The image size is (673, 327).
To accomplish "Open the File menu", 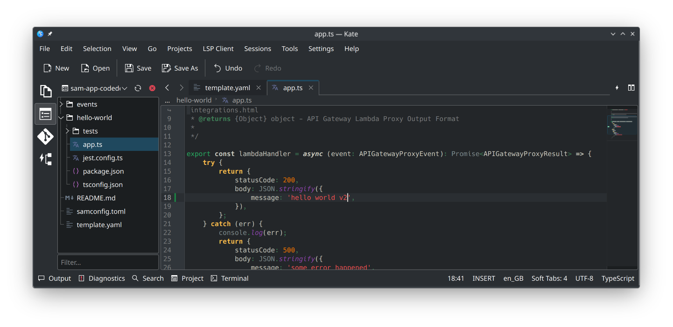I will click(45, 49).
